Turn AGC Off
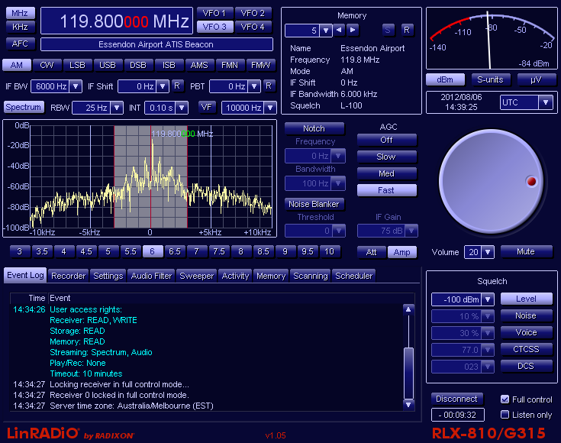561x443 pixels. click(x=386, y=140)
